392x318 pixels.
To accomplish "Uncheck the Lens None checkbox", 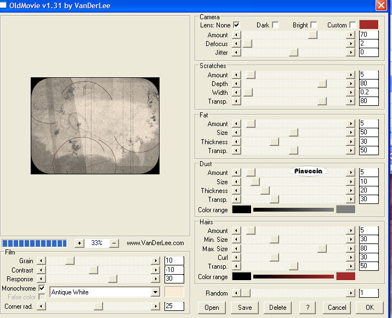I will pyautogui.click(x=236, y=25).
